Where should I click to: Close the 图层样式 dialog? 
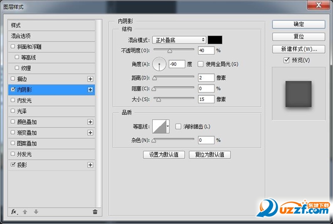tap(318, 5)
